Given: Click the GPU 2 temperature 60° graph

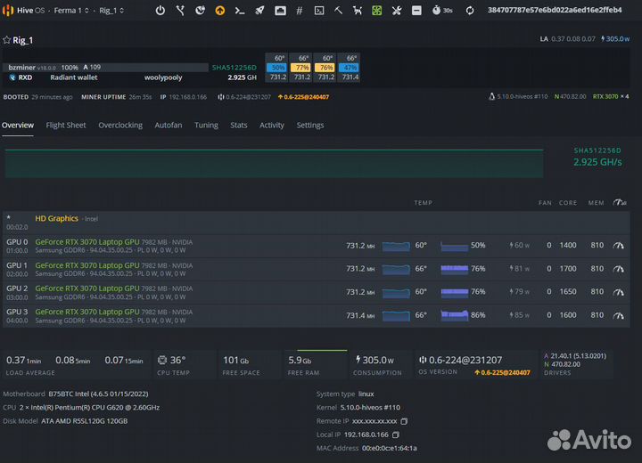Looking at the screenshot, I should (396, 292).
